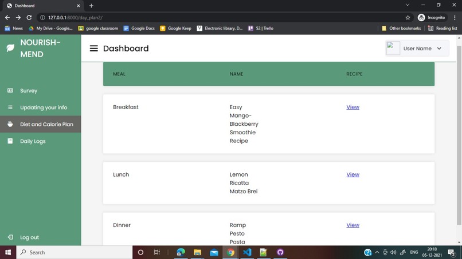Open a new browser tab
This screenshot has height=259, width=462.
[x=91, y=6]
